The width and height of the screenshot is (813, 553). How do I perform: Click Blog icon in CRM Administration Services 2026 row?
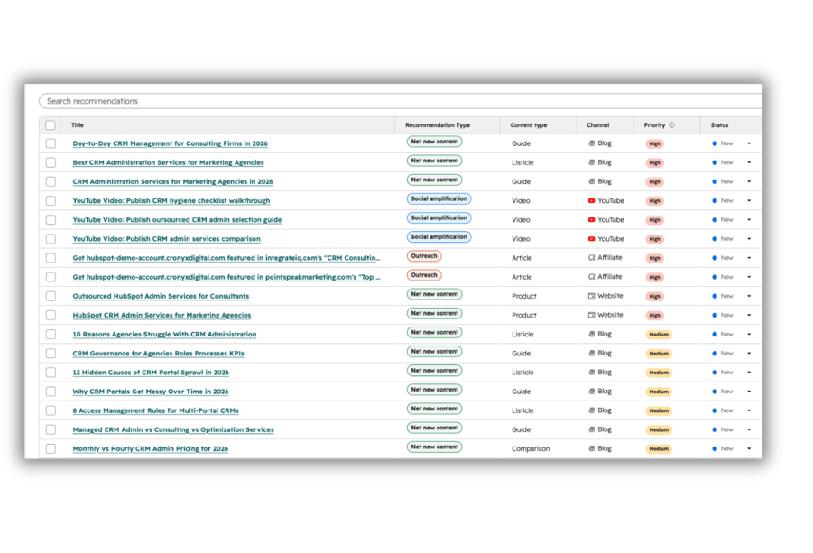591,181
